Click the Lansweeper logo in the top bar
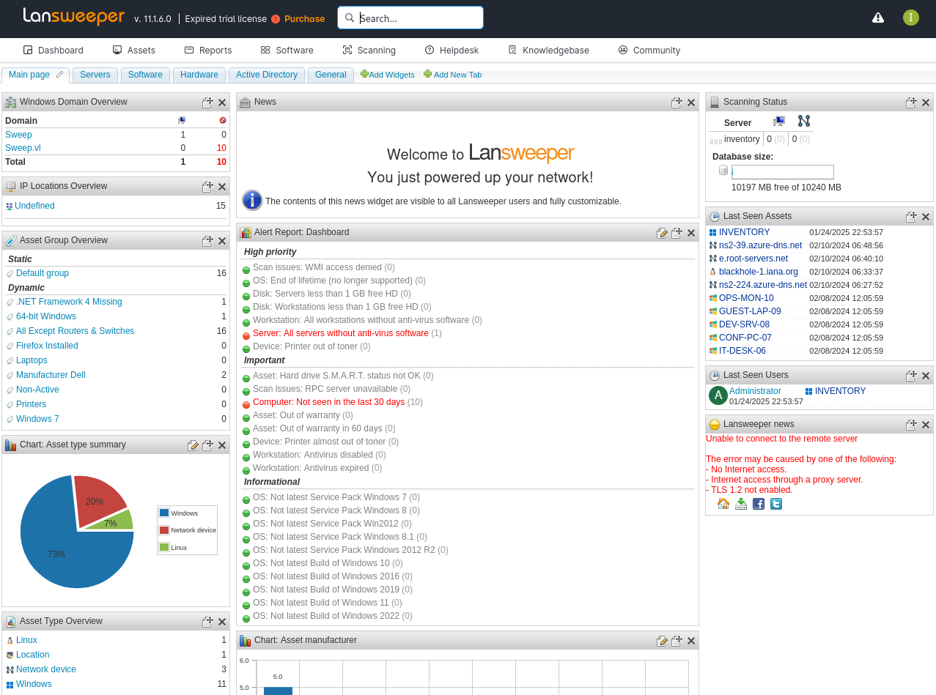The width and height of the screenshot is (936, 695). (x=74, y=16)
